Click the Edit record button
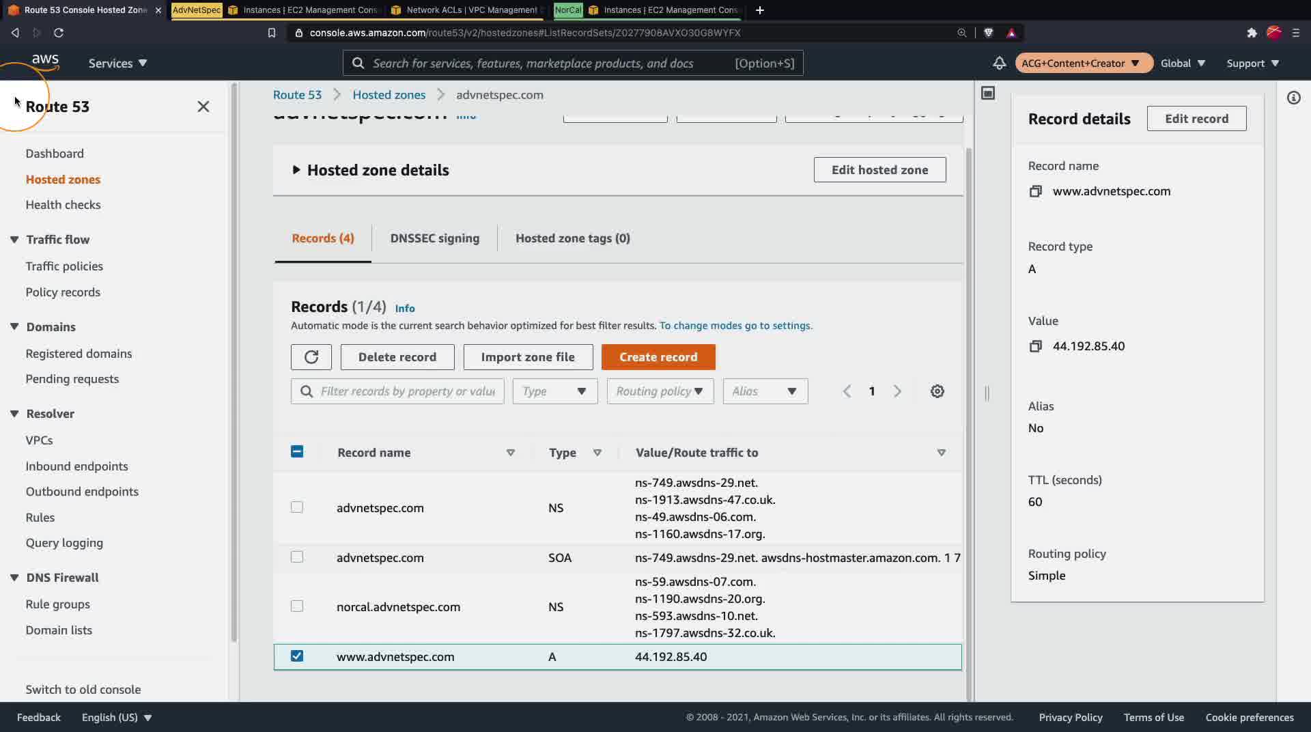 coord(1196,119)
